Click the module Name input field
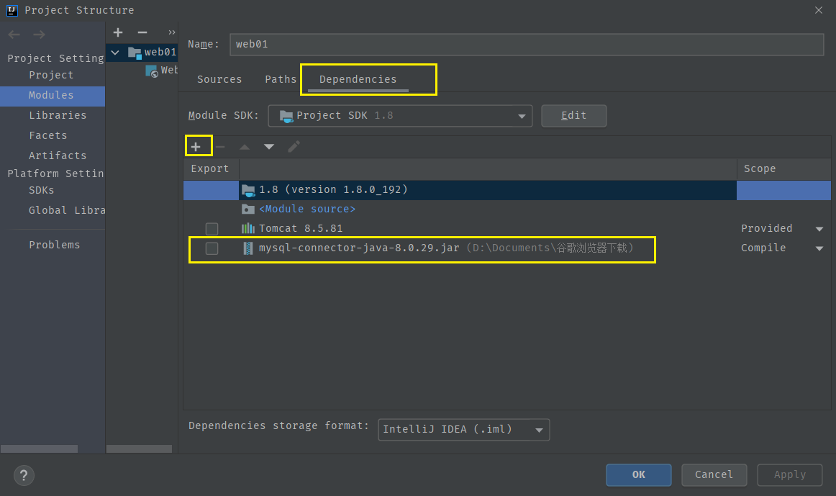This screenshot has height=496, width=836. [527, 44]
